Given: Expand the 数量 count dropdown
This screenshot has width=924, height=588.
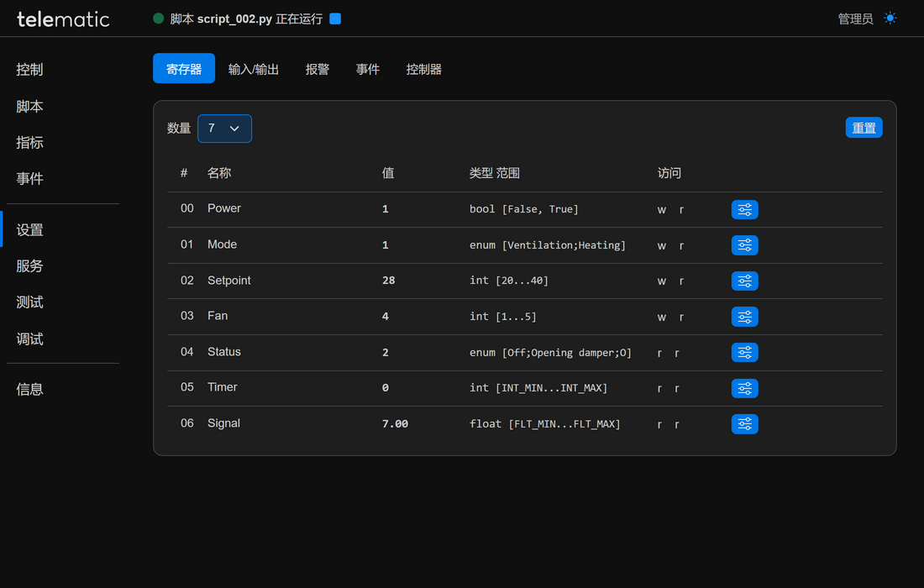Looking at the screenshot, I should point(224,129).
